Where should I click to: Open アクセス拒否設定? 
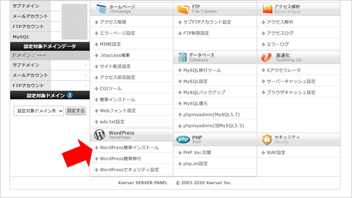coord(117,78)
